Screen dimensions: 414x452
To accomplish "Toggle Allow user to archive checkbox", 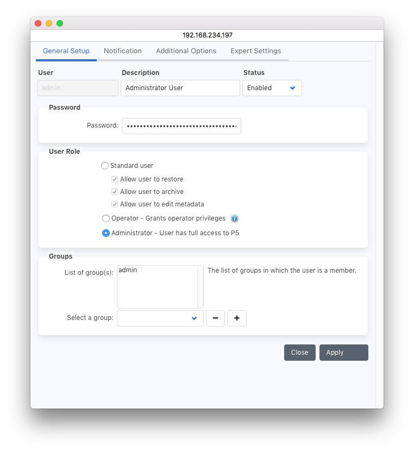I will click(115, 192).
